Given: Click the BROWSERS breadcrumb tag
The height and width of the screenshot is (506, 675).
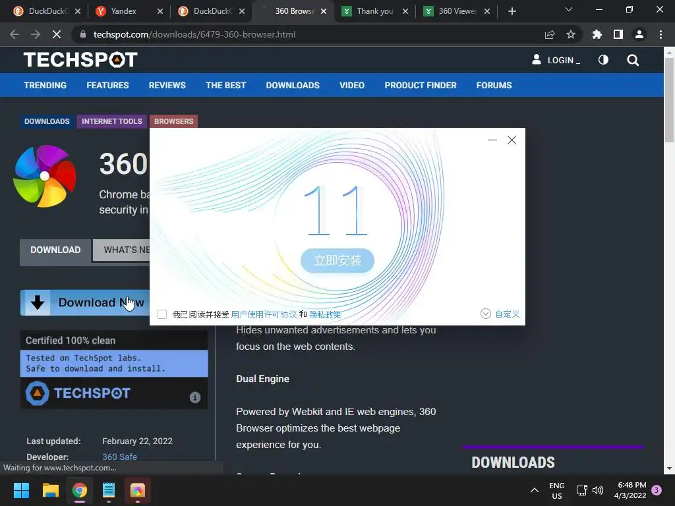Looking at the screenshot, I should tap(173, 121).
